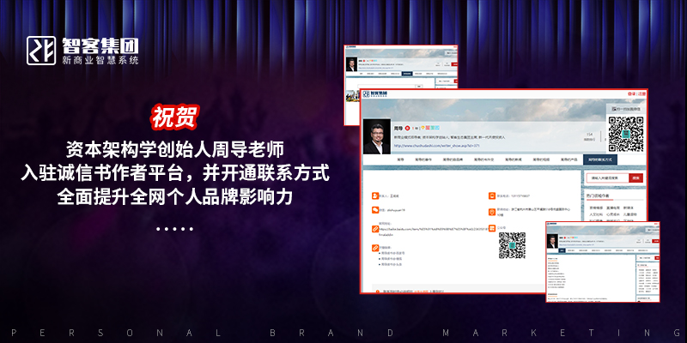Select the first 周导 tab in the profile navigation
Image resolution: width=687 pixels, height=343 pixels.
point(400,159)
